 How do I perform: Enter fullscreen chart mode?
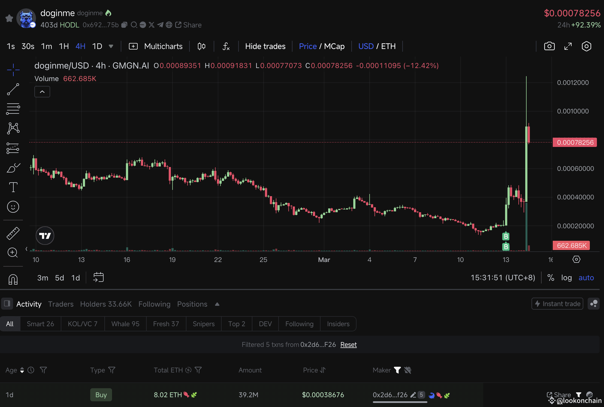(x=568, y=46)
